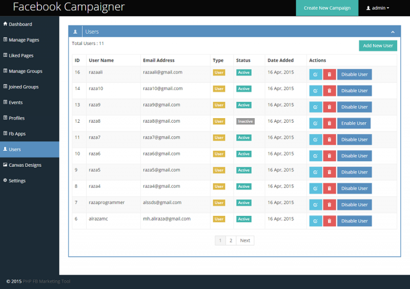Click edit icon for raza5
410x289 pixels.
(315, 172)
